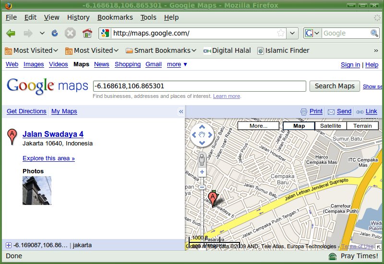
Task: Click the green Back arrow button
Action: [11, 33]
